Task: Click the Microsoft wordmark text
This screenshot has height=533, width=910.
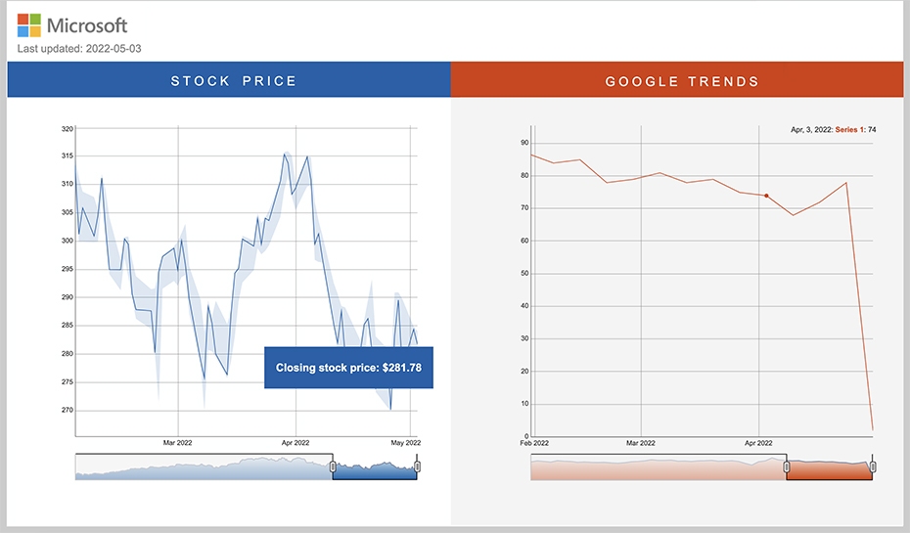Action: tap(87, 25)
